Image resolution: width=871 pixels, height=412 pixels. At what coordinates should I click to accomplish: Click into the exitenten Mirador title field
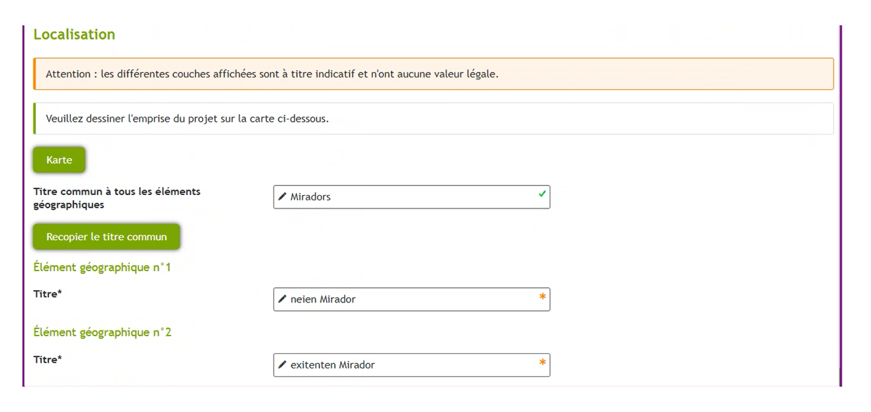411,364
